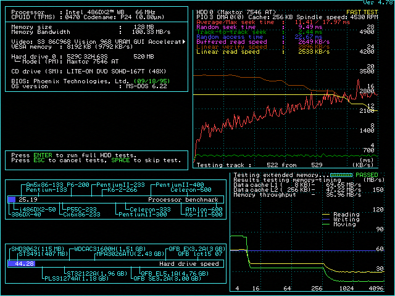Click the QFB EX3.2A(3 GB) reference drive
Screen dimensions: 395x296
click(197, 249)
